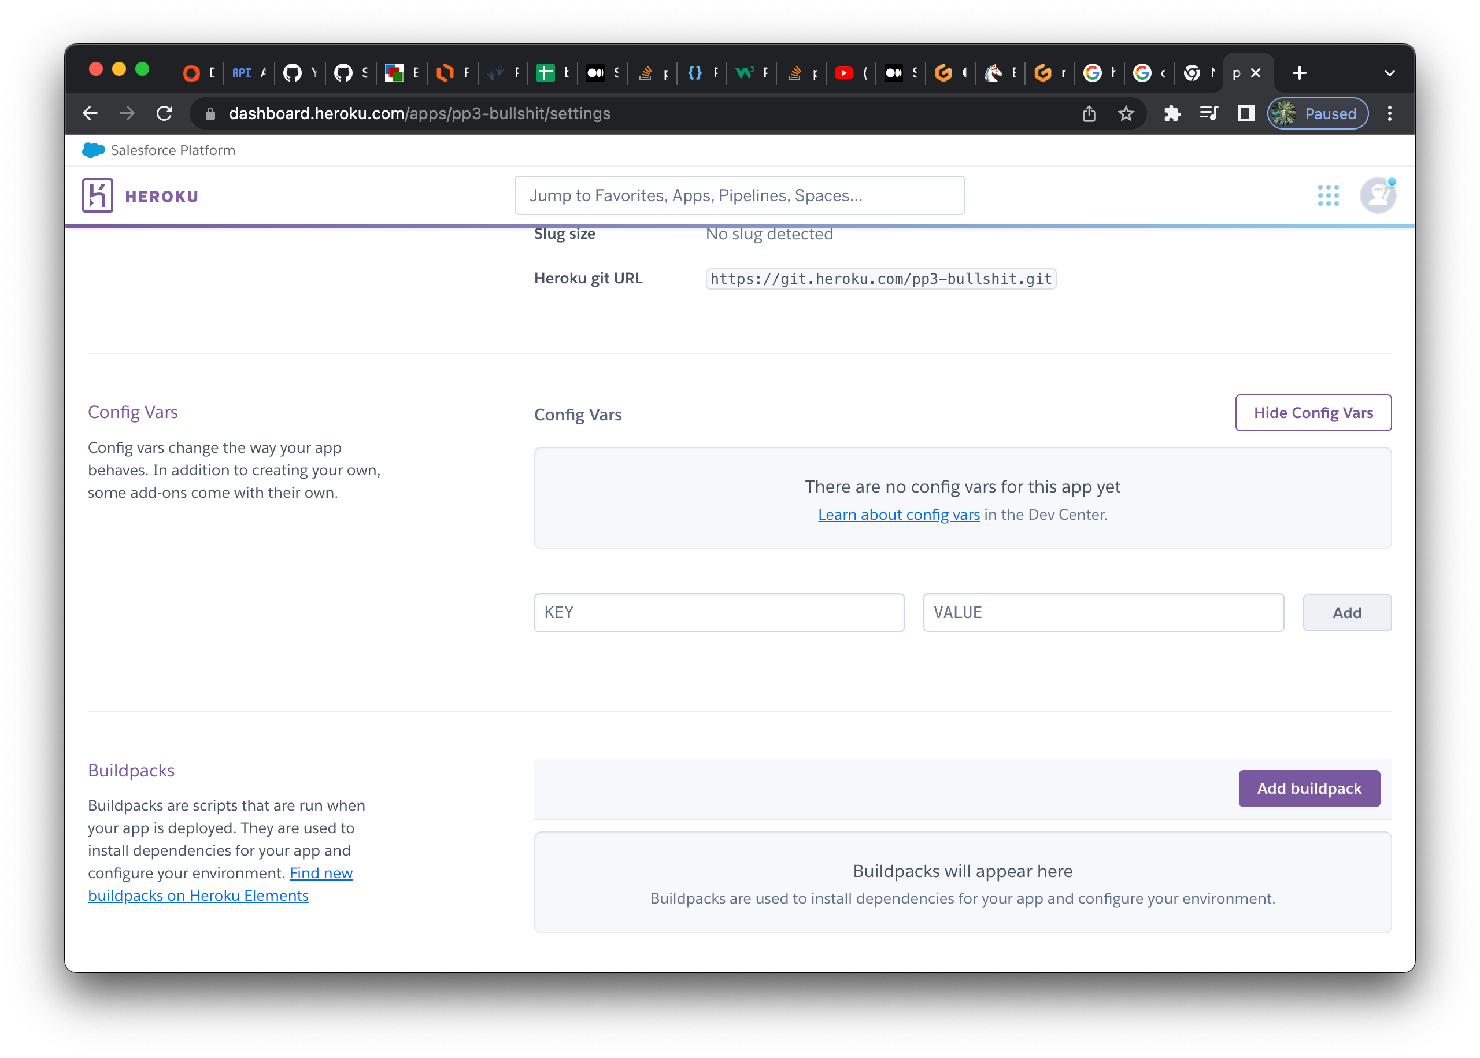
Task: Toggle the browser side panel icon
Action: tap(1245, 113)
